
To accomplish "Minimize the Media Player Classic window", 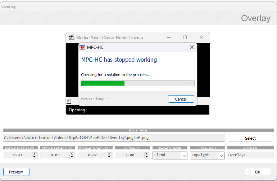I will tap(169, 37).
